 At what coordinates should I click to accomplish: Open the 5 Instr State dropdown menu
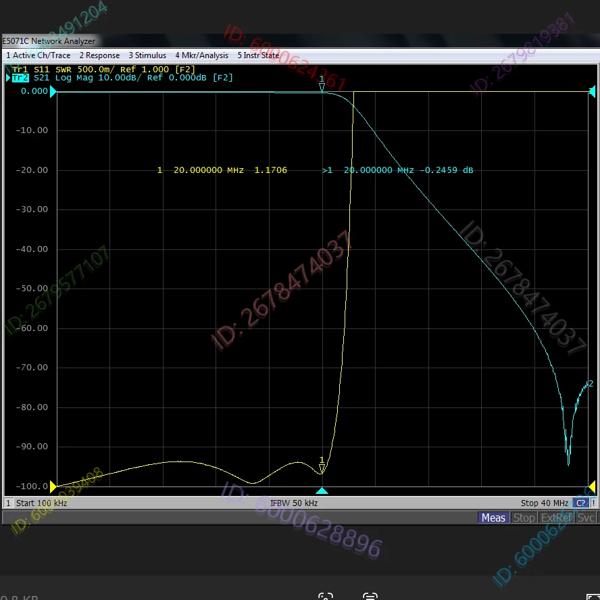coord(258,55)
